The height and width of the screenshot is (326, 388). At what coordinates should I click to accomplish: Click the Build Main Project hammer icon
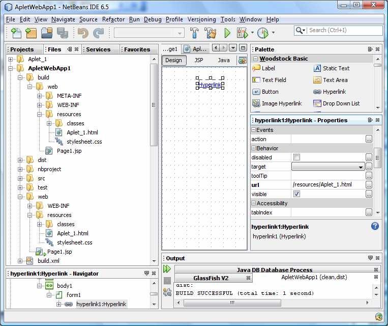[x=194, y=33]
